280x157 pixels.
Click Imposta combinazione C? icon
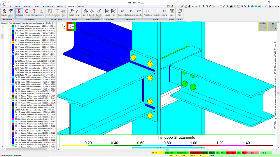[x=139, y=13]
